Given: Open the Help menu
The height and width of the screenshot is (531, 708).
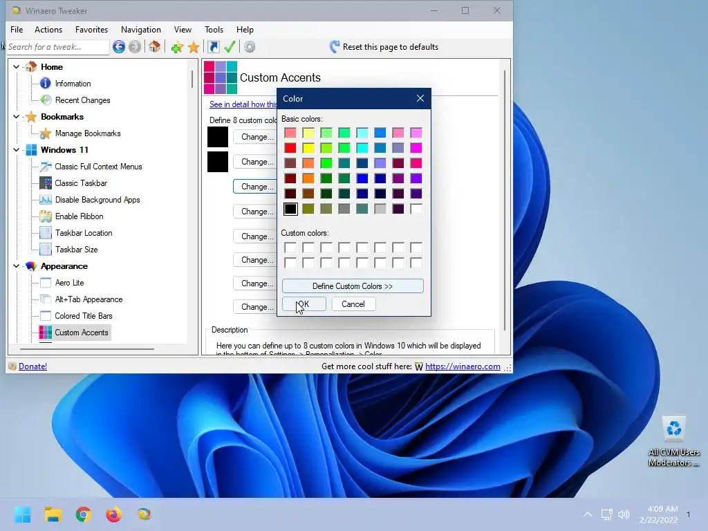Looking at the screenshot, I should pyautogui.click(x=245, y=29).
